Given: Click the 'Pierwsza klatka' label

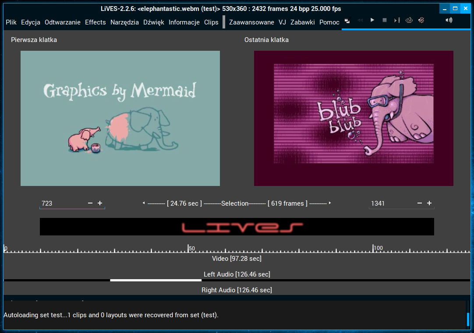Looking at the screenshot, I should (x=34, y=40).
